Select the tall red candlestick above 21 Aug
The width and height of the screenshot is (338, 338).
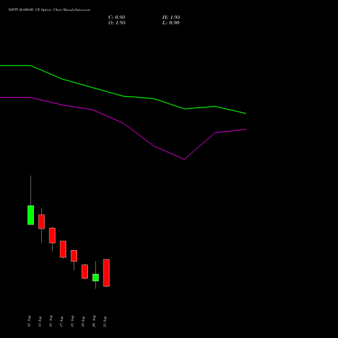click(x=106, y=272)
